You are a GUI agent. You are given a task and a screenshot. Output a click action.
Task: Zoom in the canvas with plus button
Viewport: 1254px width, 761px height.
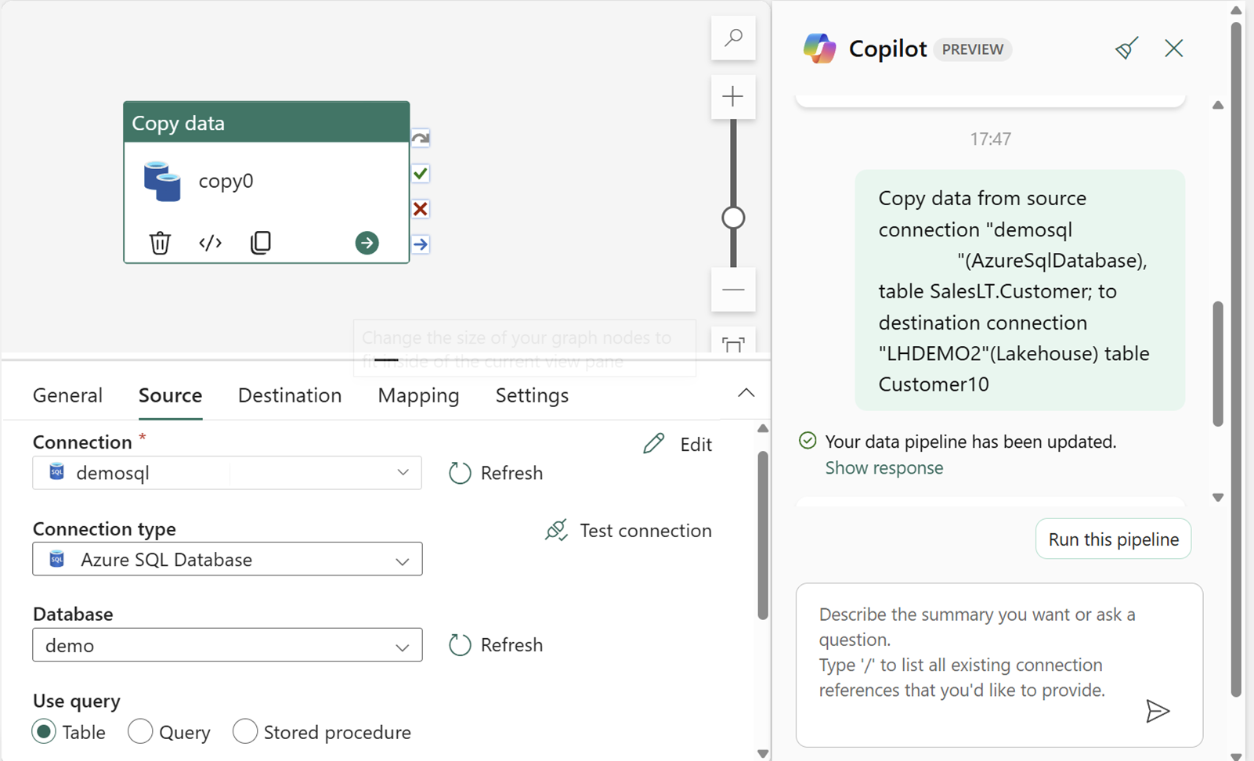(733, 96)
